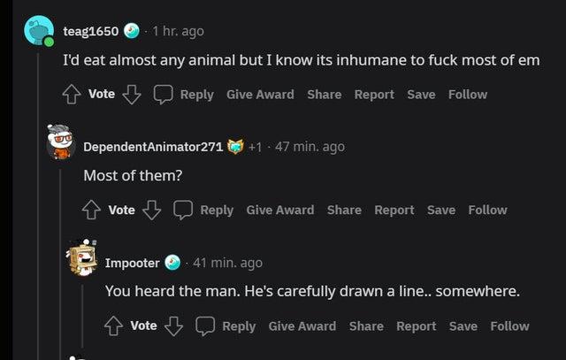566x360 pixels.
Task: Share DependentAnimator271's comment
Action: 344,210
